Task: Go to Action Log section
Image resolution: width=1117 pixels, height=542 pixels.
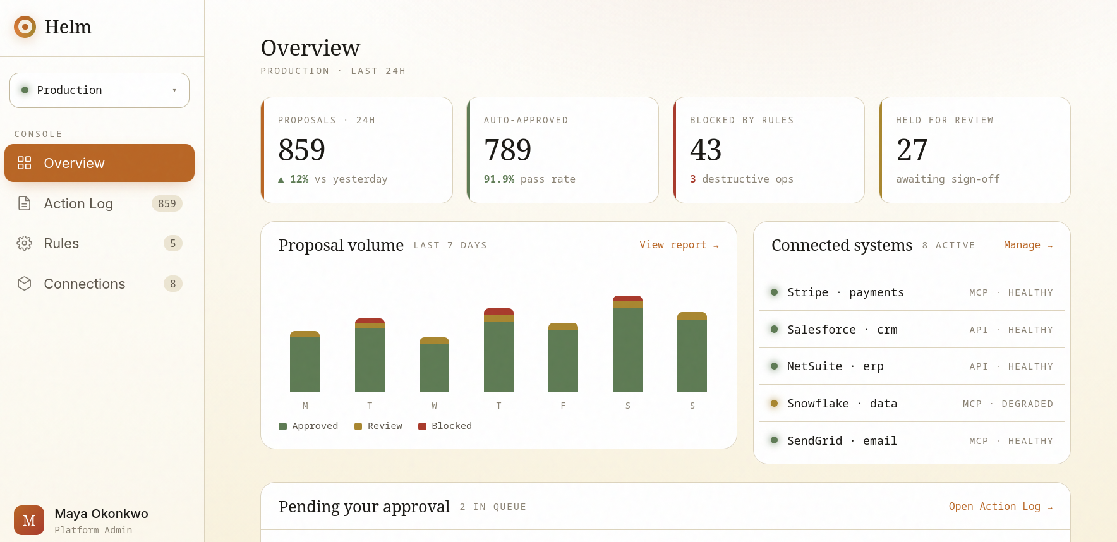Action: 99,203
